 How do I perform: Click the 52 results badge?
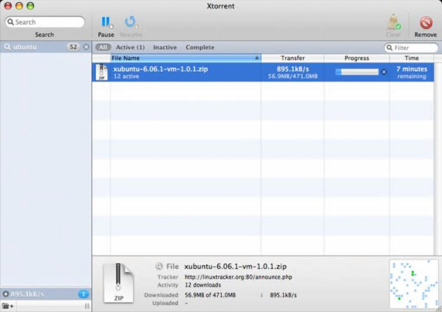click(x=73, y=47)
